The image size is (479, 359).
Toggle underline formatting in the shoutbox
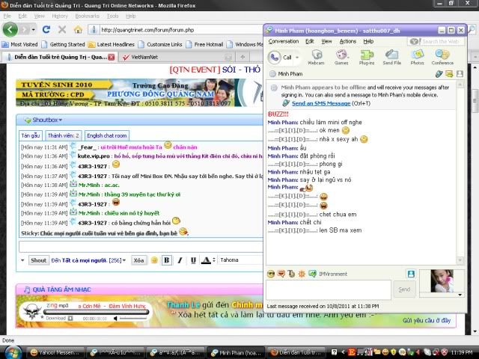point(193,260)
